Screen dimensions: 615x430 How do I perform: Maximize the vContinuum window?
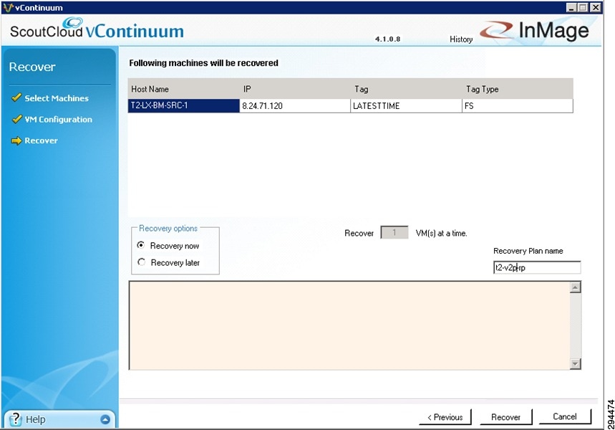(x=583, y=7)
